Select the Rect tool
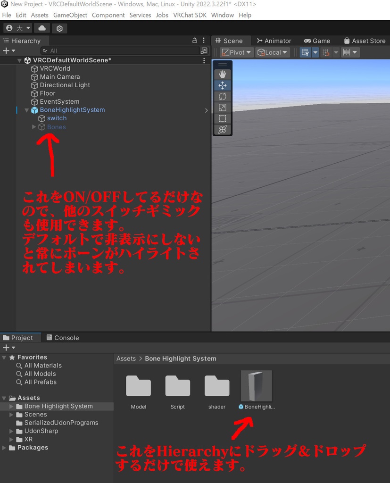The width and height of the screenshot is (390, 483). click(222, 118)
